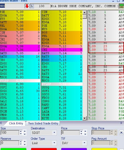124x150 pixels.
Task: Decrease Price using the separate outer down arrow
Action: [85, 134]
